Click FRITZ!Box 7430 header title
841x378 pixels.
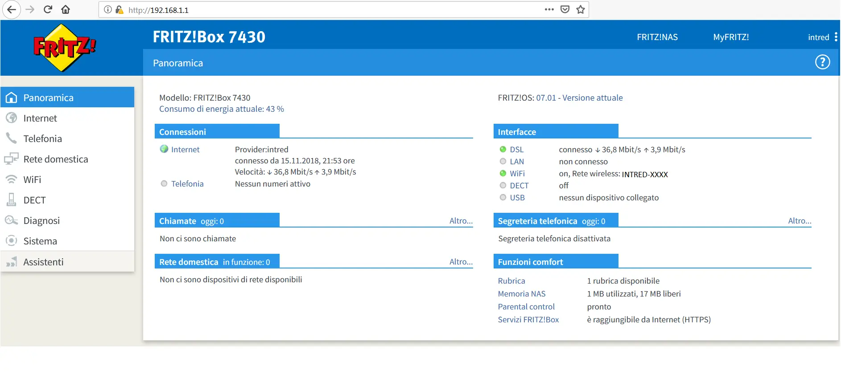pyautogui.click(x=209, y=37)
